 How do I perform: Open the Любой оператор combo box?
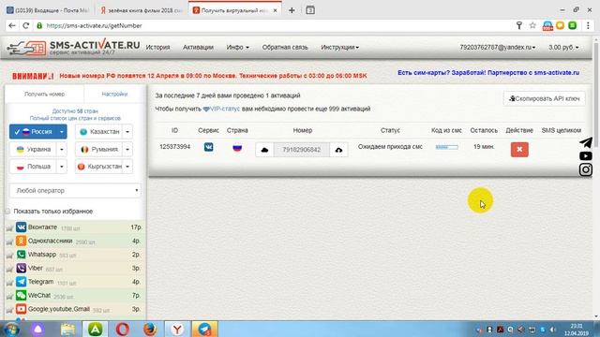[75, 190]
